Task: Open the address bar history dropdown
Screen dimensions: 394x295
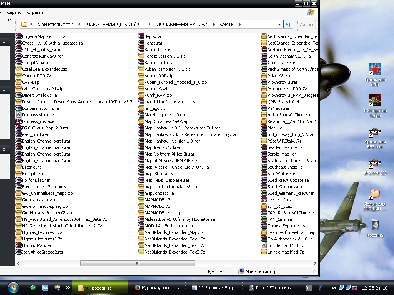Action: click(x=279, y=25)
